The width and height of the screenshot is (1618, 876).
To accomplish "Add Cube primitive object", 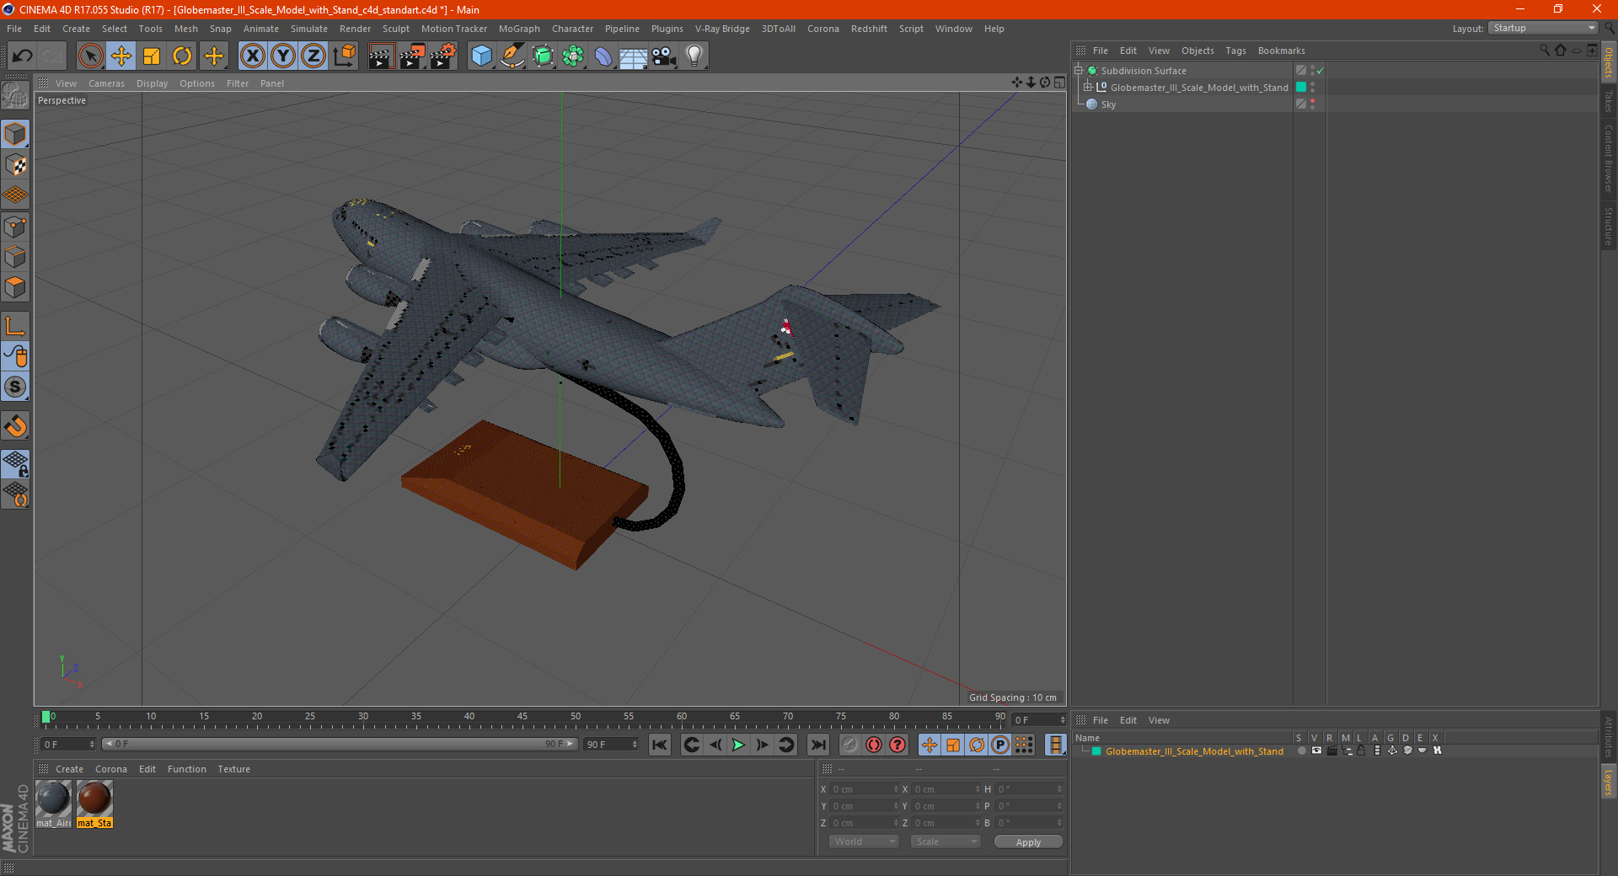I will pos(481,56).
